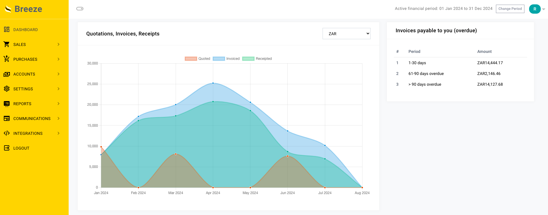Click the Logout exit icon
Screen dimensions: 548x215
coord(7,148)
